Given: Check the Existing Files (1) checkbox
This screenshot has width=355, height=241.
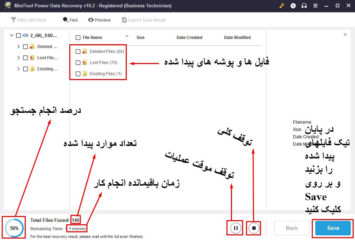Looking at the screenshot, I should click(78, 74).
